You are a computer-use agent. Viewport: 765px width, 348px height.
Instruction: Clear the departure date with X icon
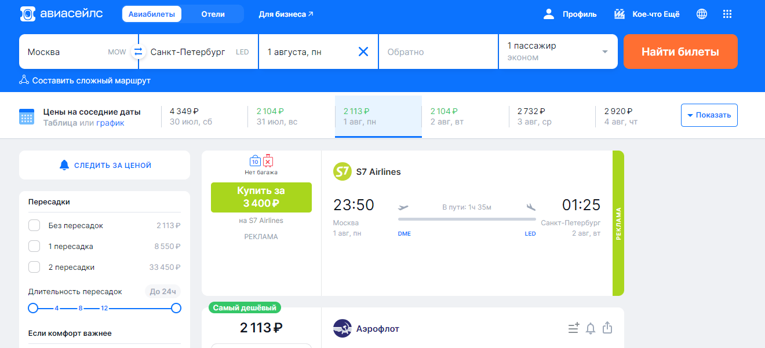(x=363, y=52)
